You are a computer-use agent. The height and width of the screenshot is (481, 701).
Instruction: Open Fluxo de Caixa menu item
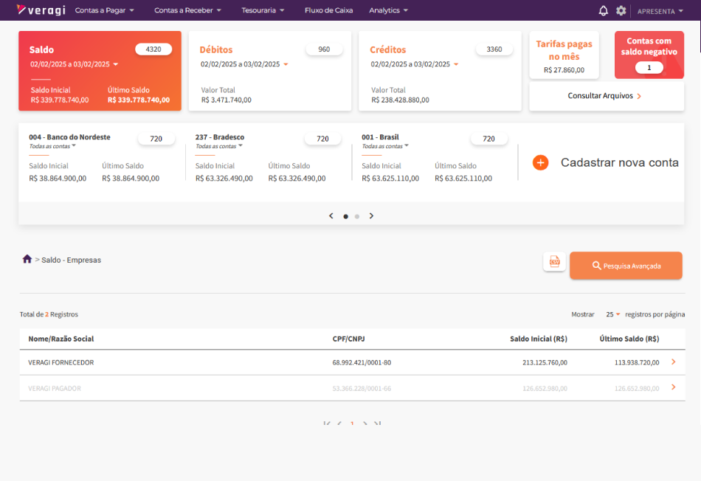[x=328, y=10]
